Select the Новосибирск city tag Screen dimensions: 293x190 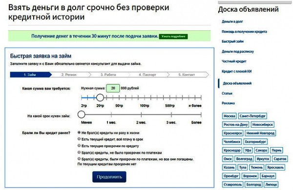coord(263,124)
